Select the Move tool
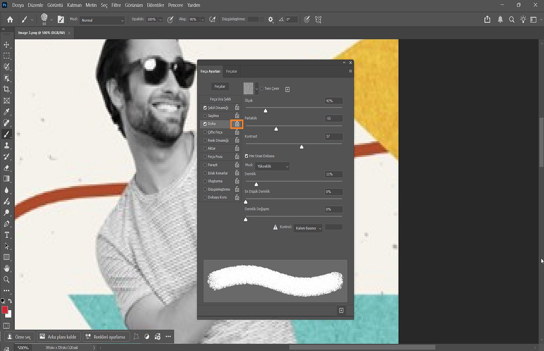The image size is (544, 351). pyautogui.click(x=7, y=45)
